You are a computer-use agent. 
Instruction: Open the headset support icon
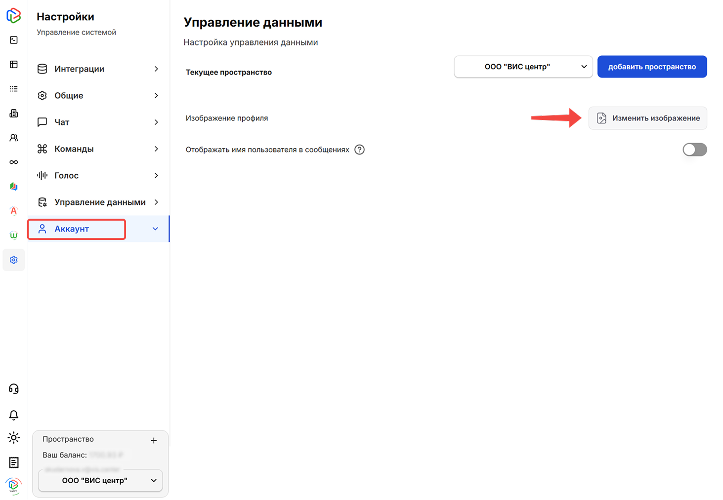(x=13, y=388)
